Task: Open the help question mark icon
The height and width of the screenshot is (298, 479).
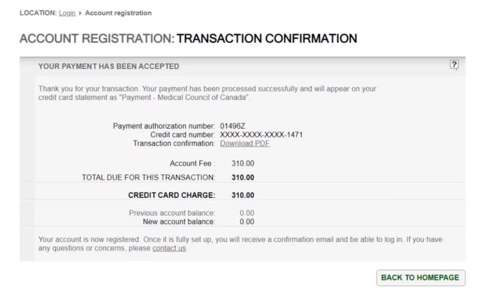Action: (x=454, y=65)
